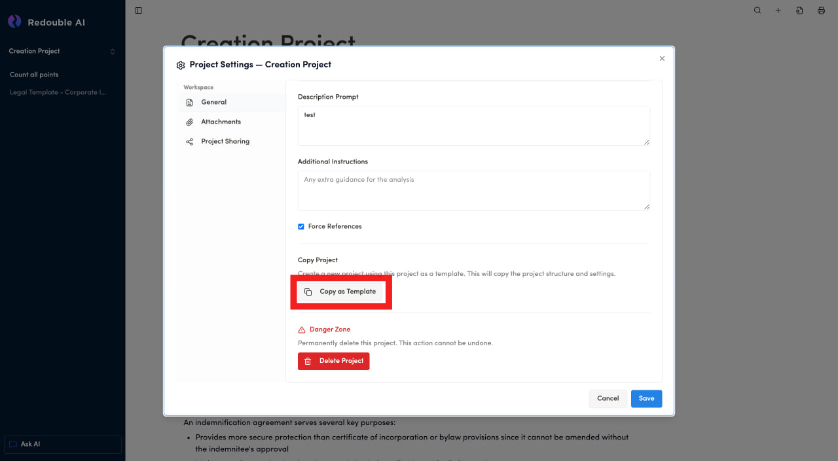The width and height of the screenshot is (838, 461).
Task: Close the Project Settings dialog with X
Action: 662,59
